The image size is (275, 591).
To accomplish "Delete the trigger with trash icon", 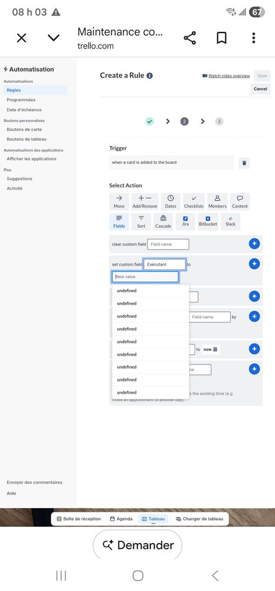I will pyautogui.click(x=244, y=163).
